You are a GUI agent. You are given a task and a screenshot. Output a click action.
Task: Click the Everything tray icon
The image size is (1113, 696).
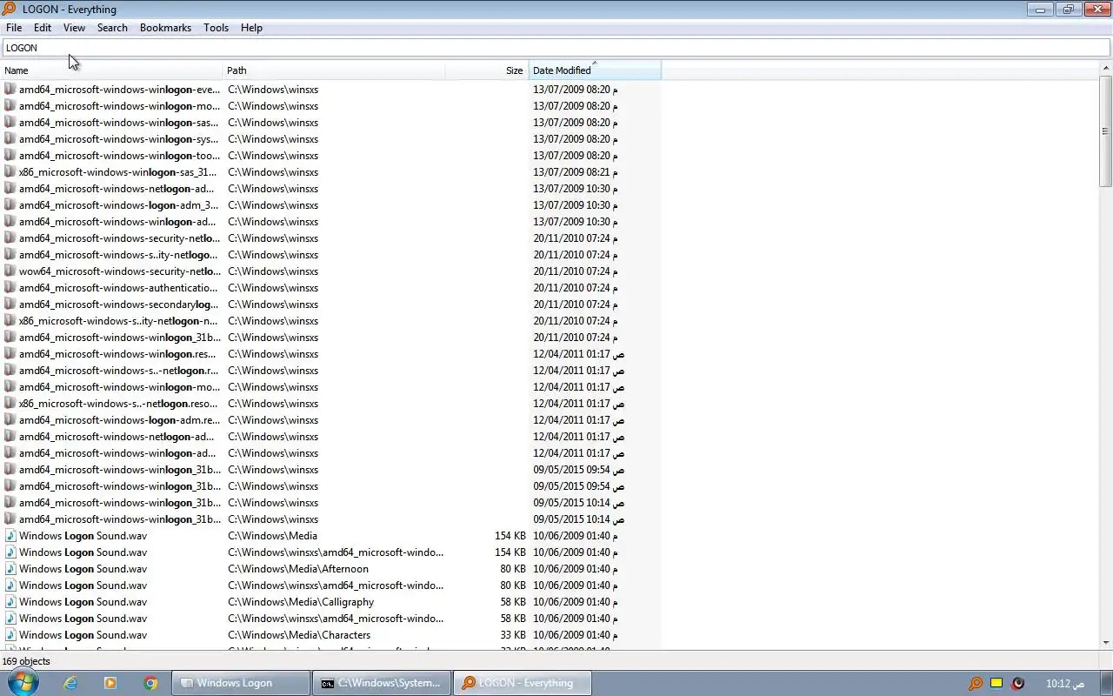click(976, 683)
